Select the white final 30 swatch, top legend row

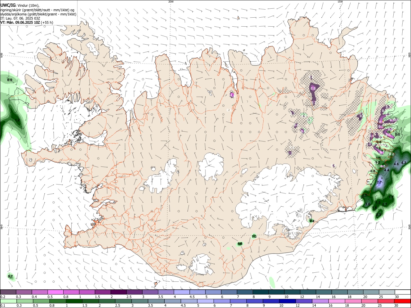pos(403,292)
